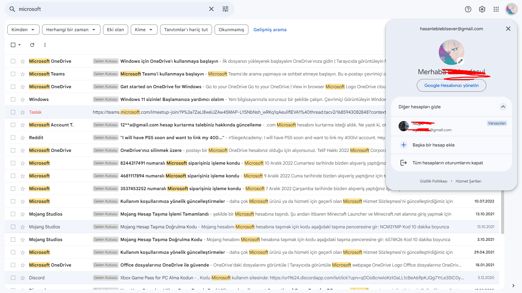Click Gelişmiş arama link

pyautogui.click(x=270, y=30)
